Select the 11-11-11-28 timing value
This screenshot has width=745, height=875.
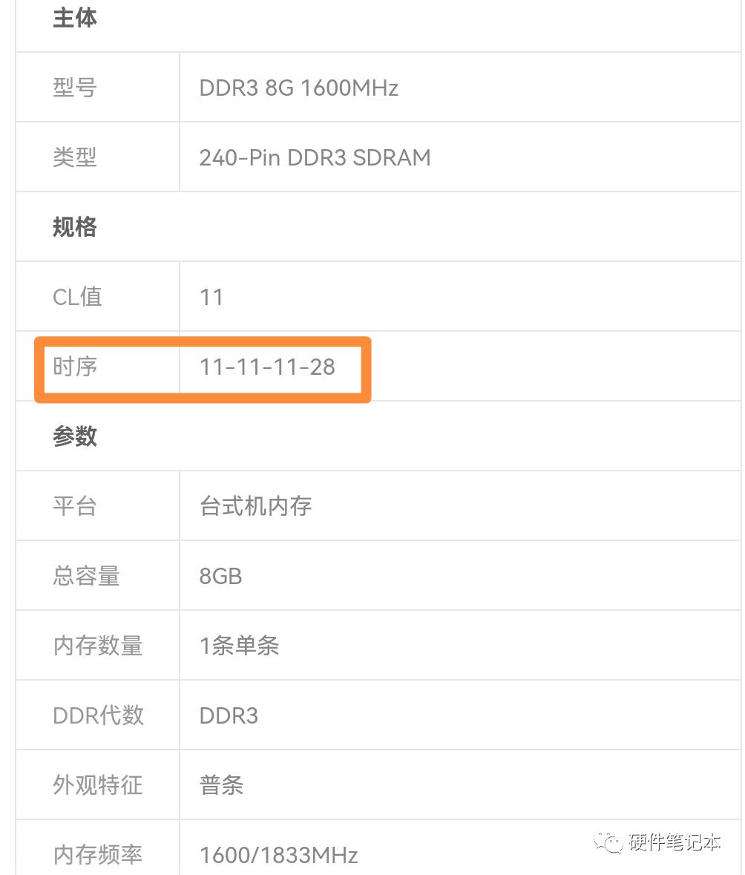(267, 367)
